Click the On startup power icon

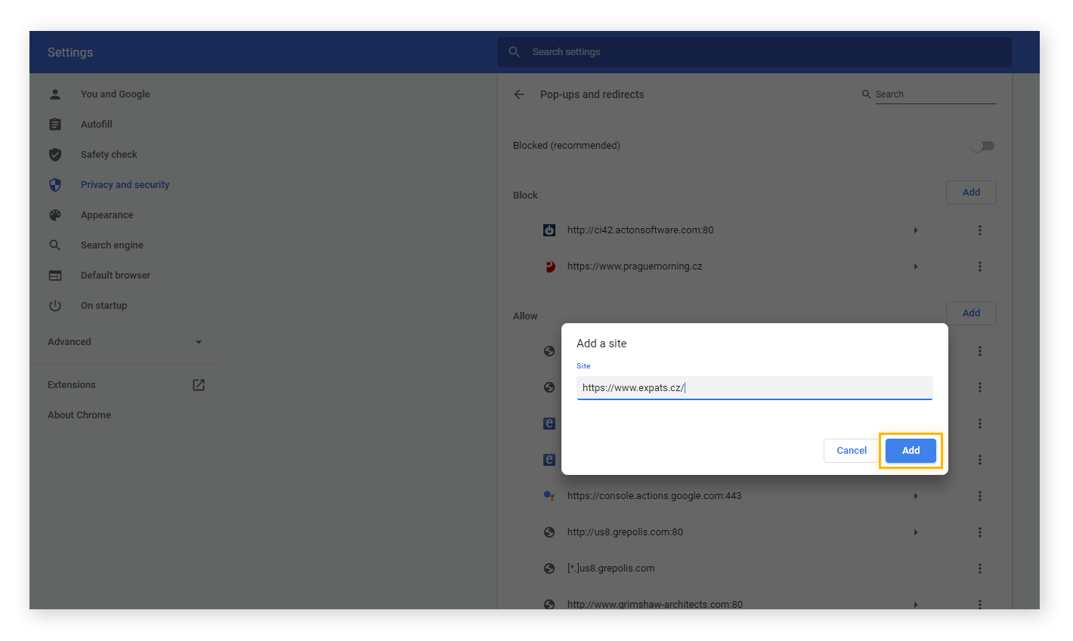[x=55, y=305]
